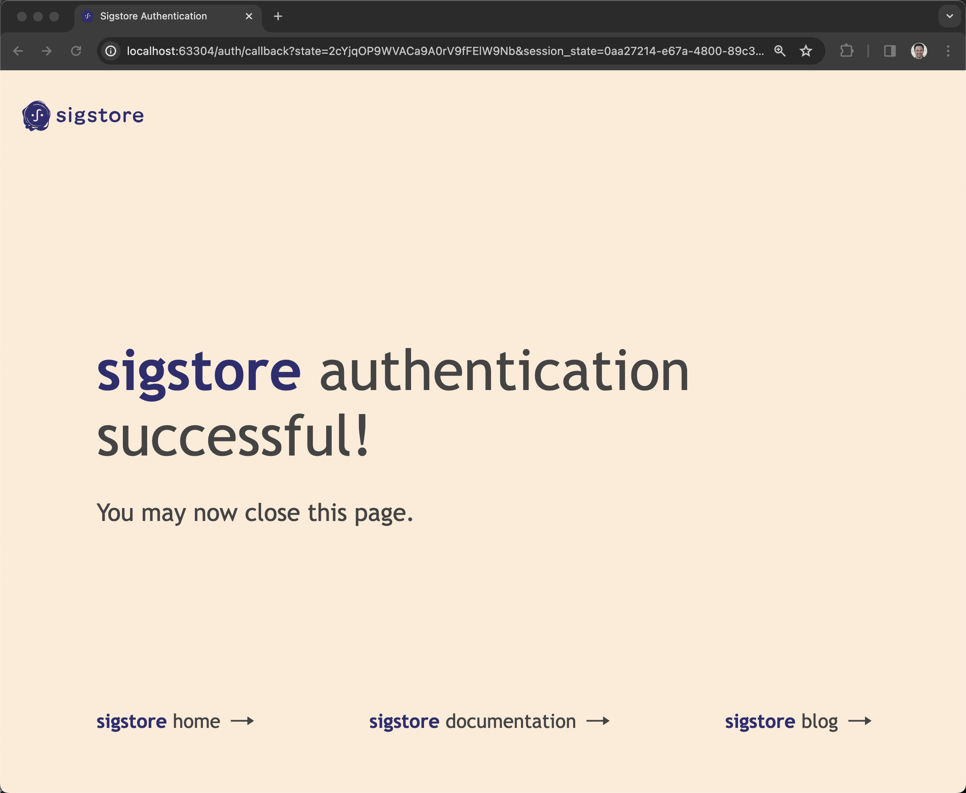The height and width of the screenshot is (793, 966).
Task: Open the Chrome profile avatar
Action: (918, 51)
